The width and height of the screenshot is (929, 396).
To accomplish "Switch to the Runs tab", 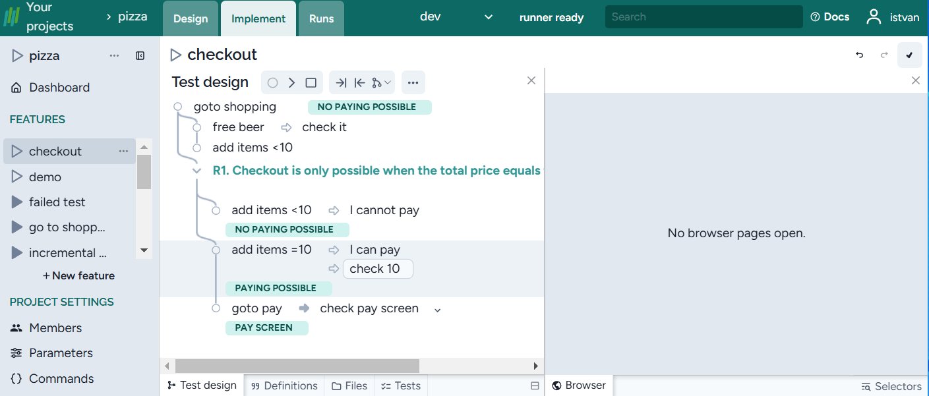I will 321,18.
